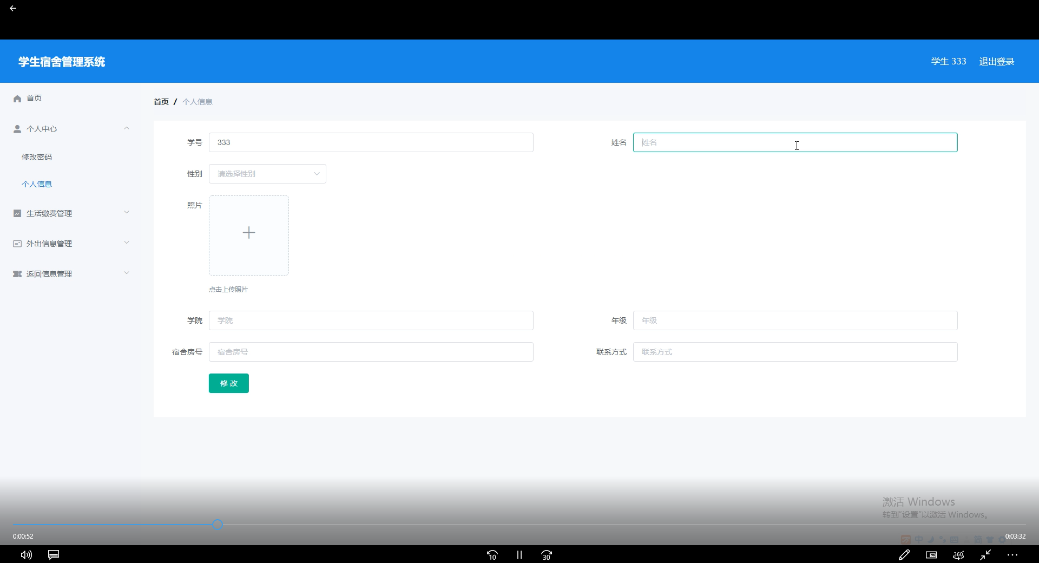
Task: Click the person icon beside 个人中心
Action: 17,129
